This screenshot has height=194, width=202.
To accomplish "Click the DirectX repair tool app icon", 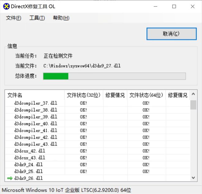I will click(6, 6).
